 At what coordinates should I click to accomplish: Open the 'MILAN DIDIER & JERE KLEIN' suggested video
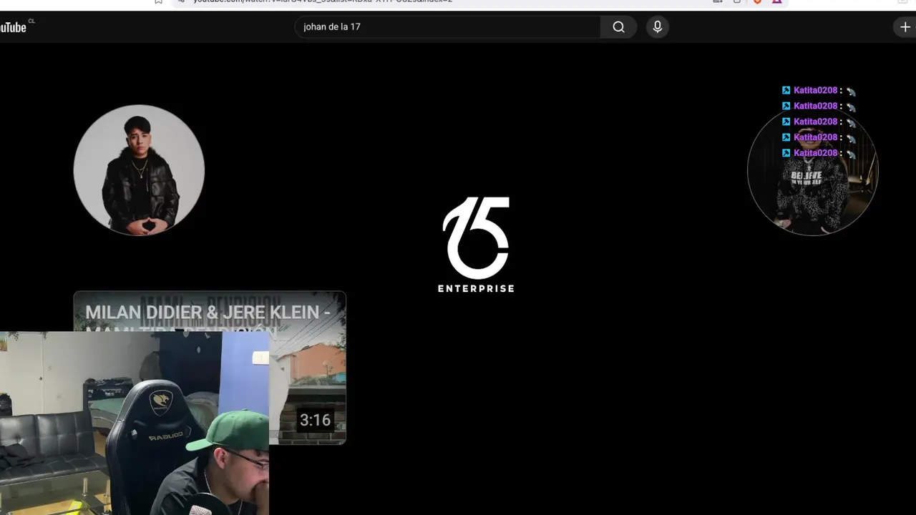click(x=210, y=368)
